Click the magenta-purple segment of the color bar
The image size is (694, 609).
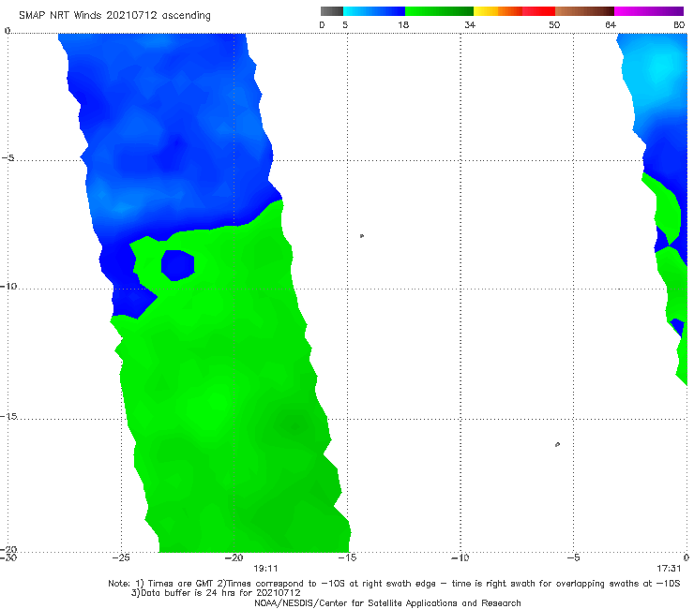(649, 11)
